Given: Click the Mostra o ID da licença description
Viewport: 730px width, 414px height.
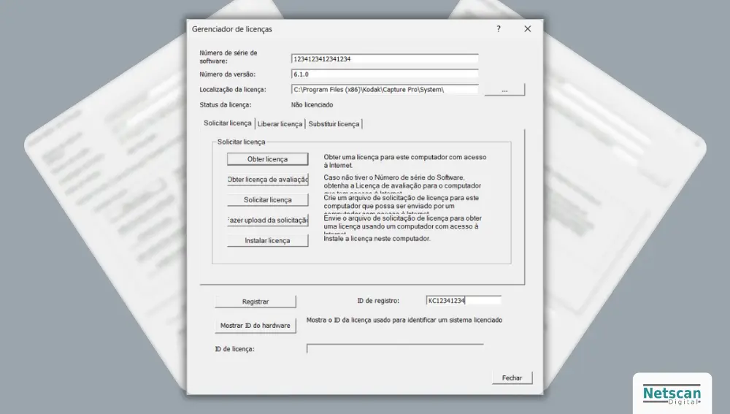Looking at the screenshot, I should (404, 320).
